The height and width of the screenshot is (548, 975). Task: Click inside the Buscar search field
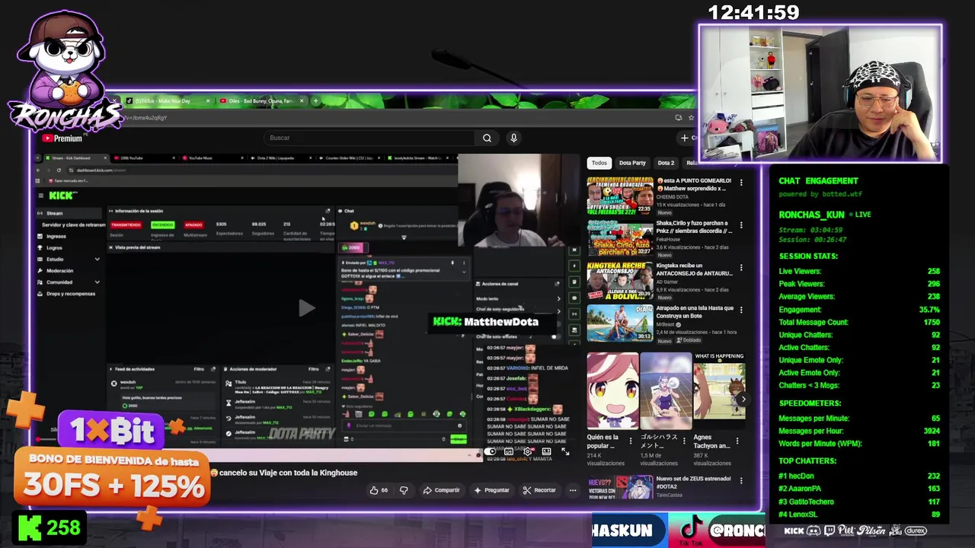coord(369,138)
